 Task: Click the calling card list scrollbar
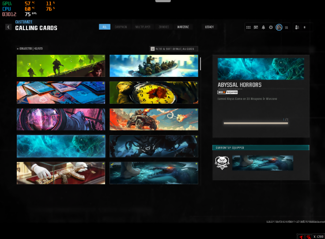[200, 64]
